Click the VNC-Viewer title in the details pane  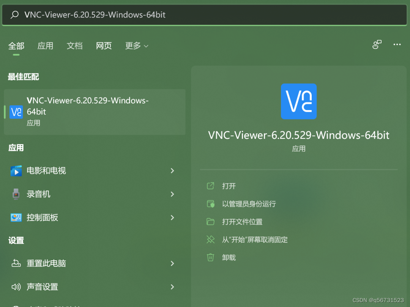click(x=299, y=135)
